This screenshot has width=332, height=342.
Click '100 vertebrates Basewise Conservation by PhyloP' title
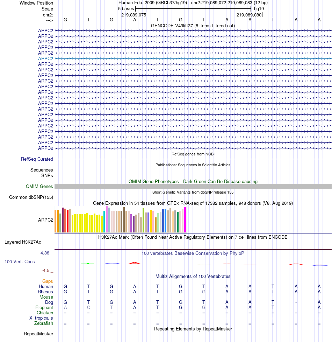click(193, 253)
